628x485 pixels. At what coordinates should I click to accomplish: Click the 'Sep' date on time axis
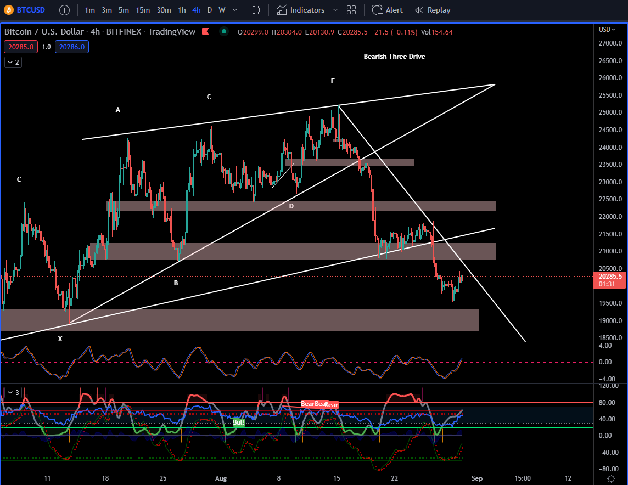477,478
